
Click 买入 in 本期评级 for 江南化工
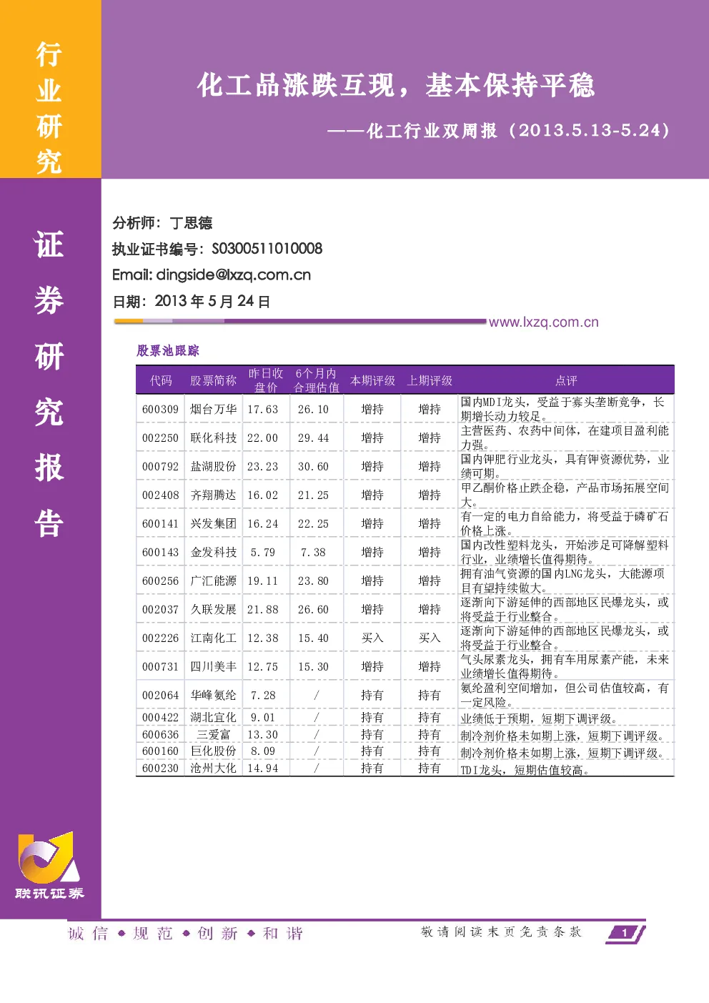372,638
